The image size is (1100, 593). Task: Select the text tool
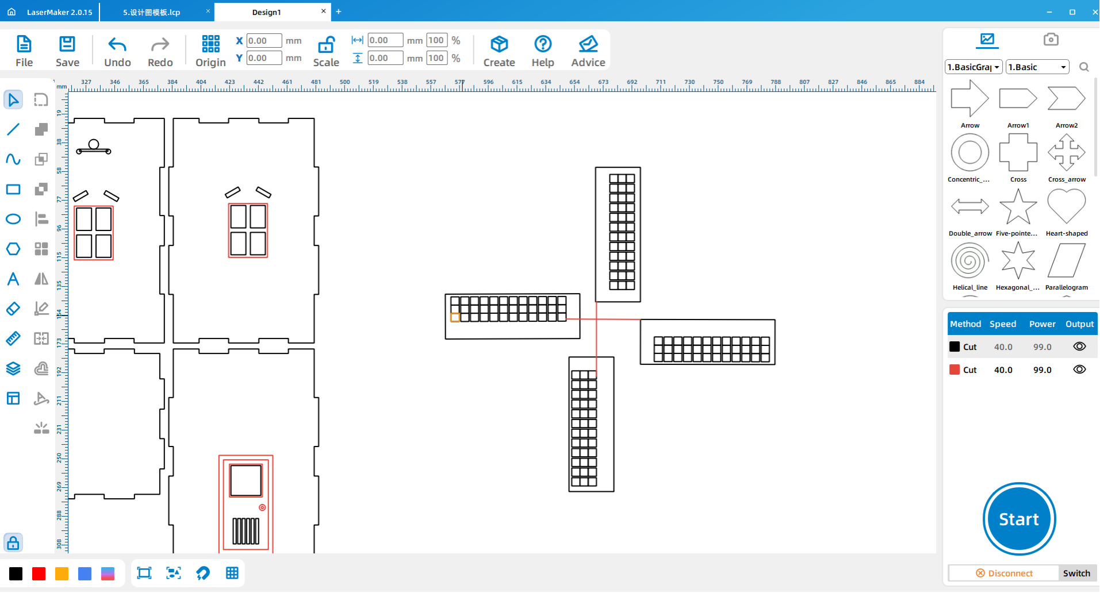click(x=13, y=279)
